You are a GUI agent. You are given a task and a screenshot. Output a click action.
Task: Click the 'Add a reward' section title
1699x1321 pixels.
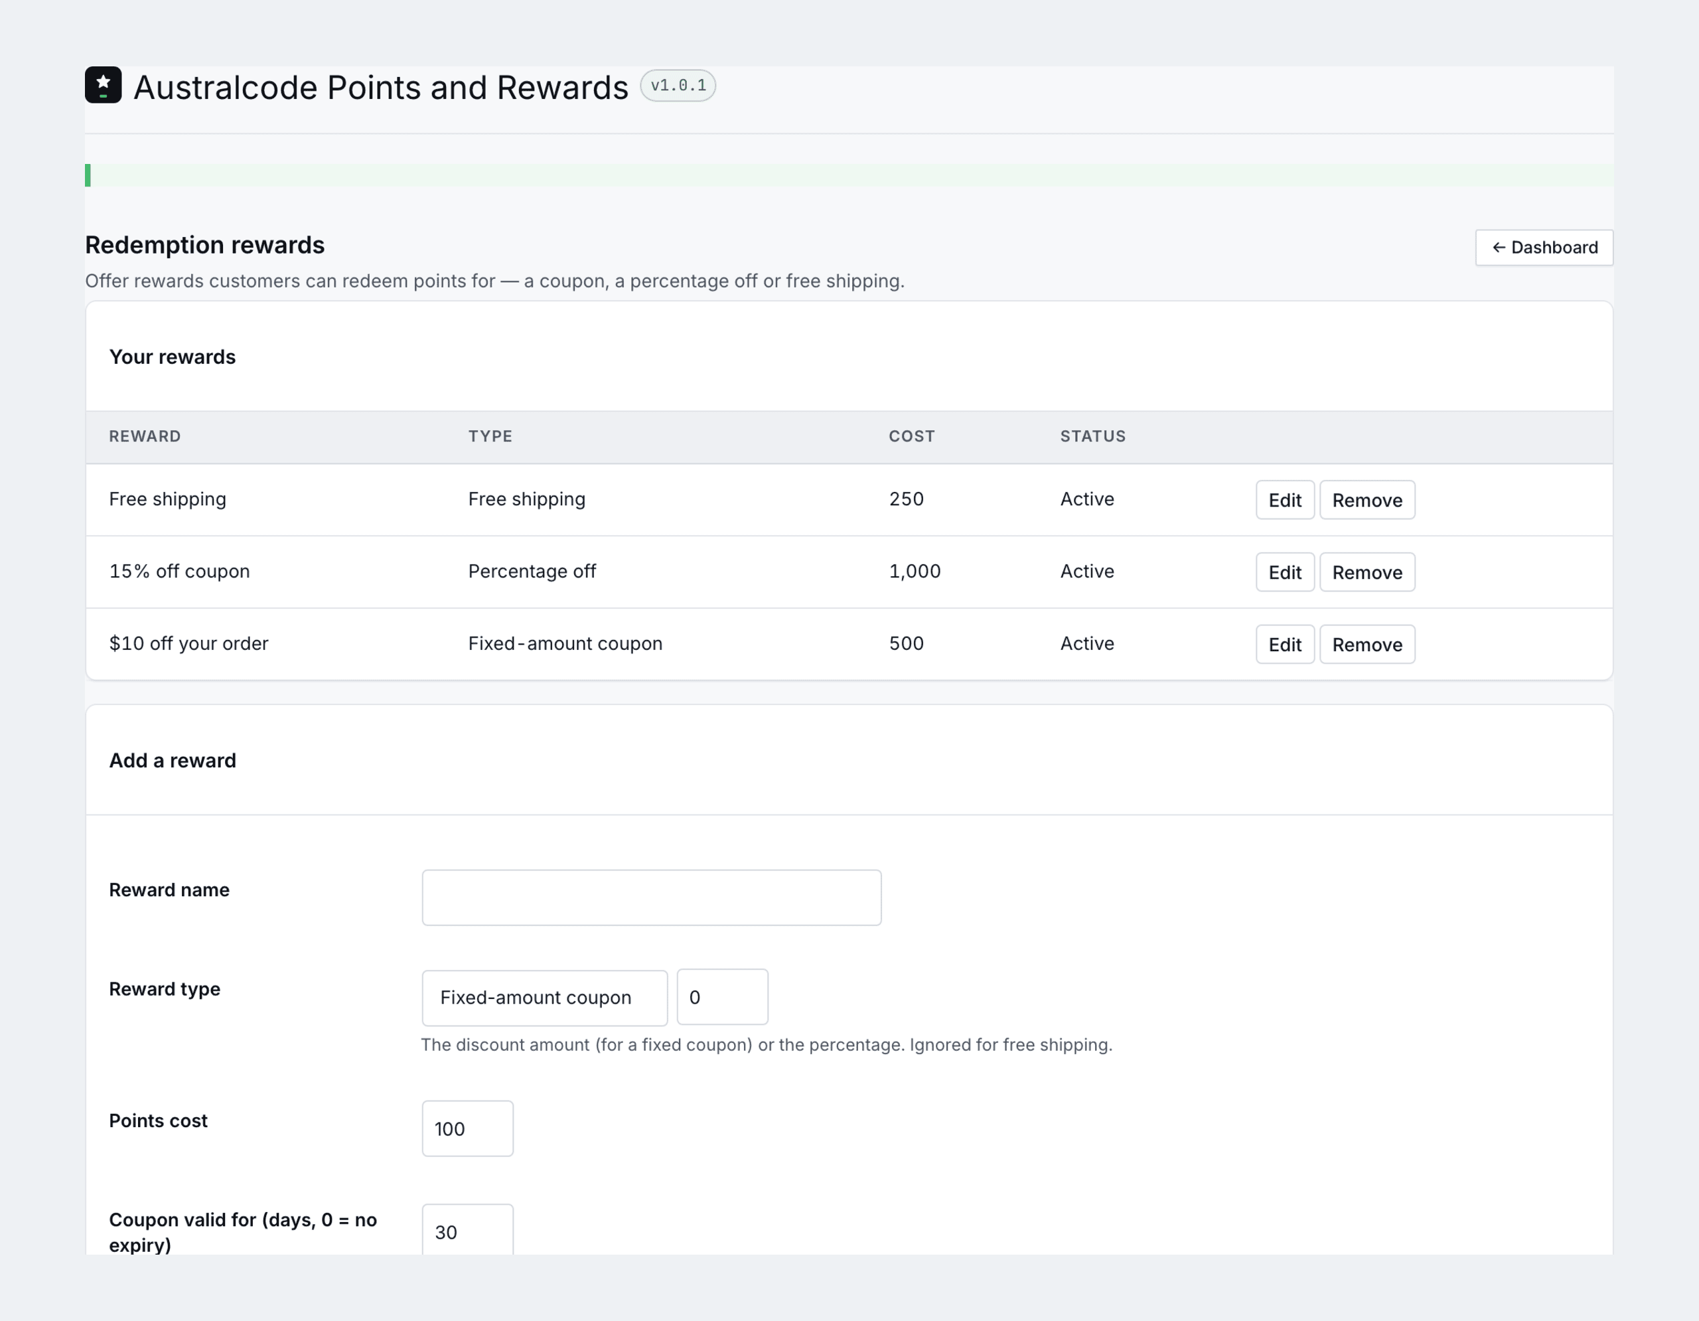[172, 760]
